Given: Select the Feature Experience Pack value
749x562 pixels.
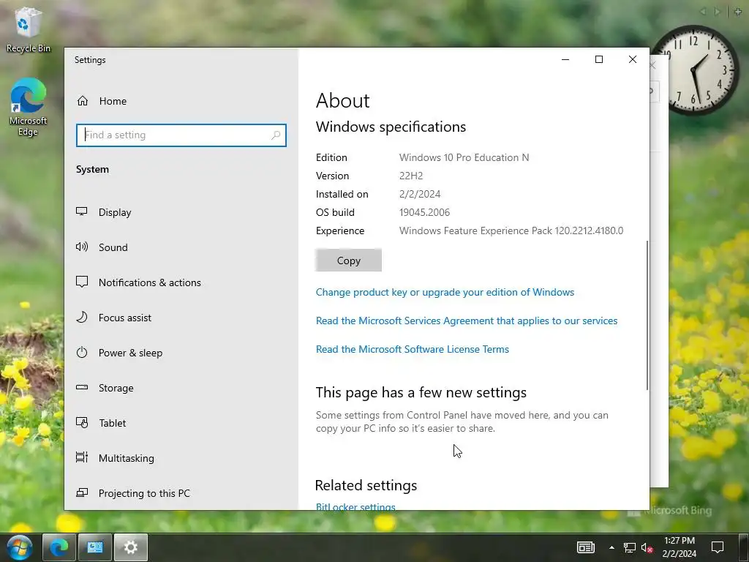Looking at the screenshot, I should pos(511,231).
